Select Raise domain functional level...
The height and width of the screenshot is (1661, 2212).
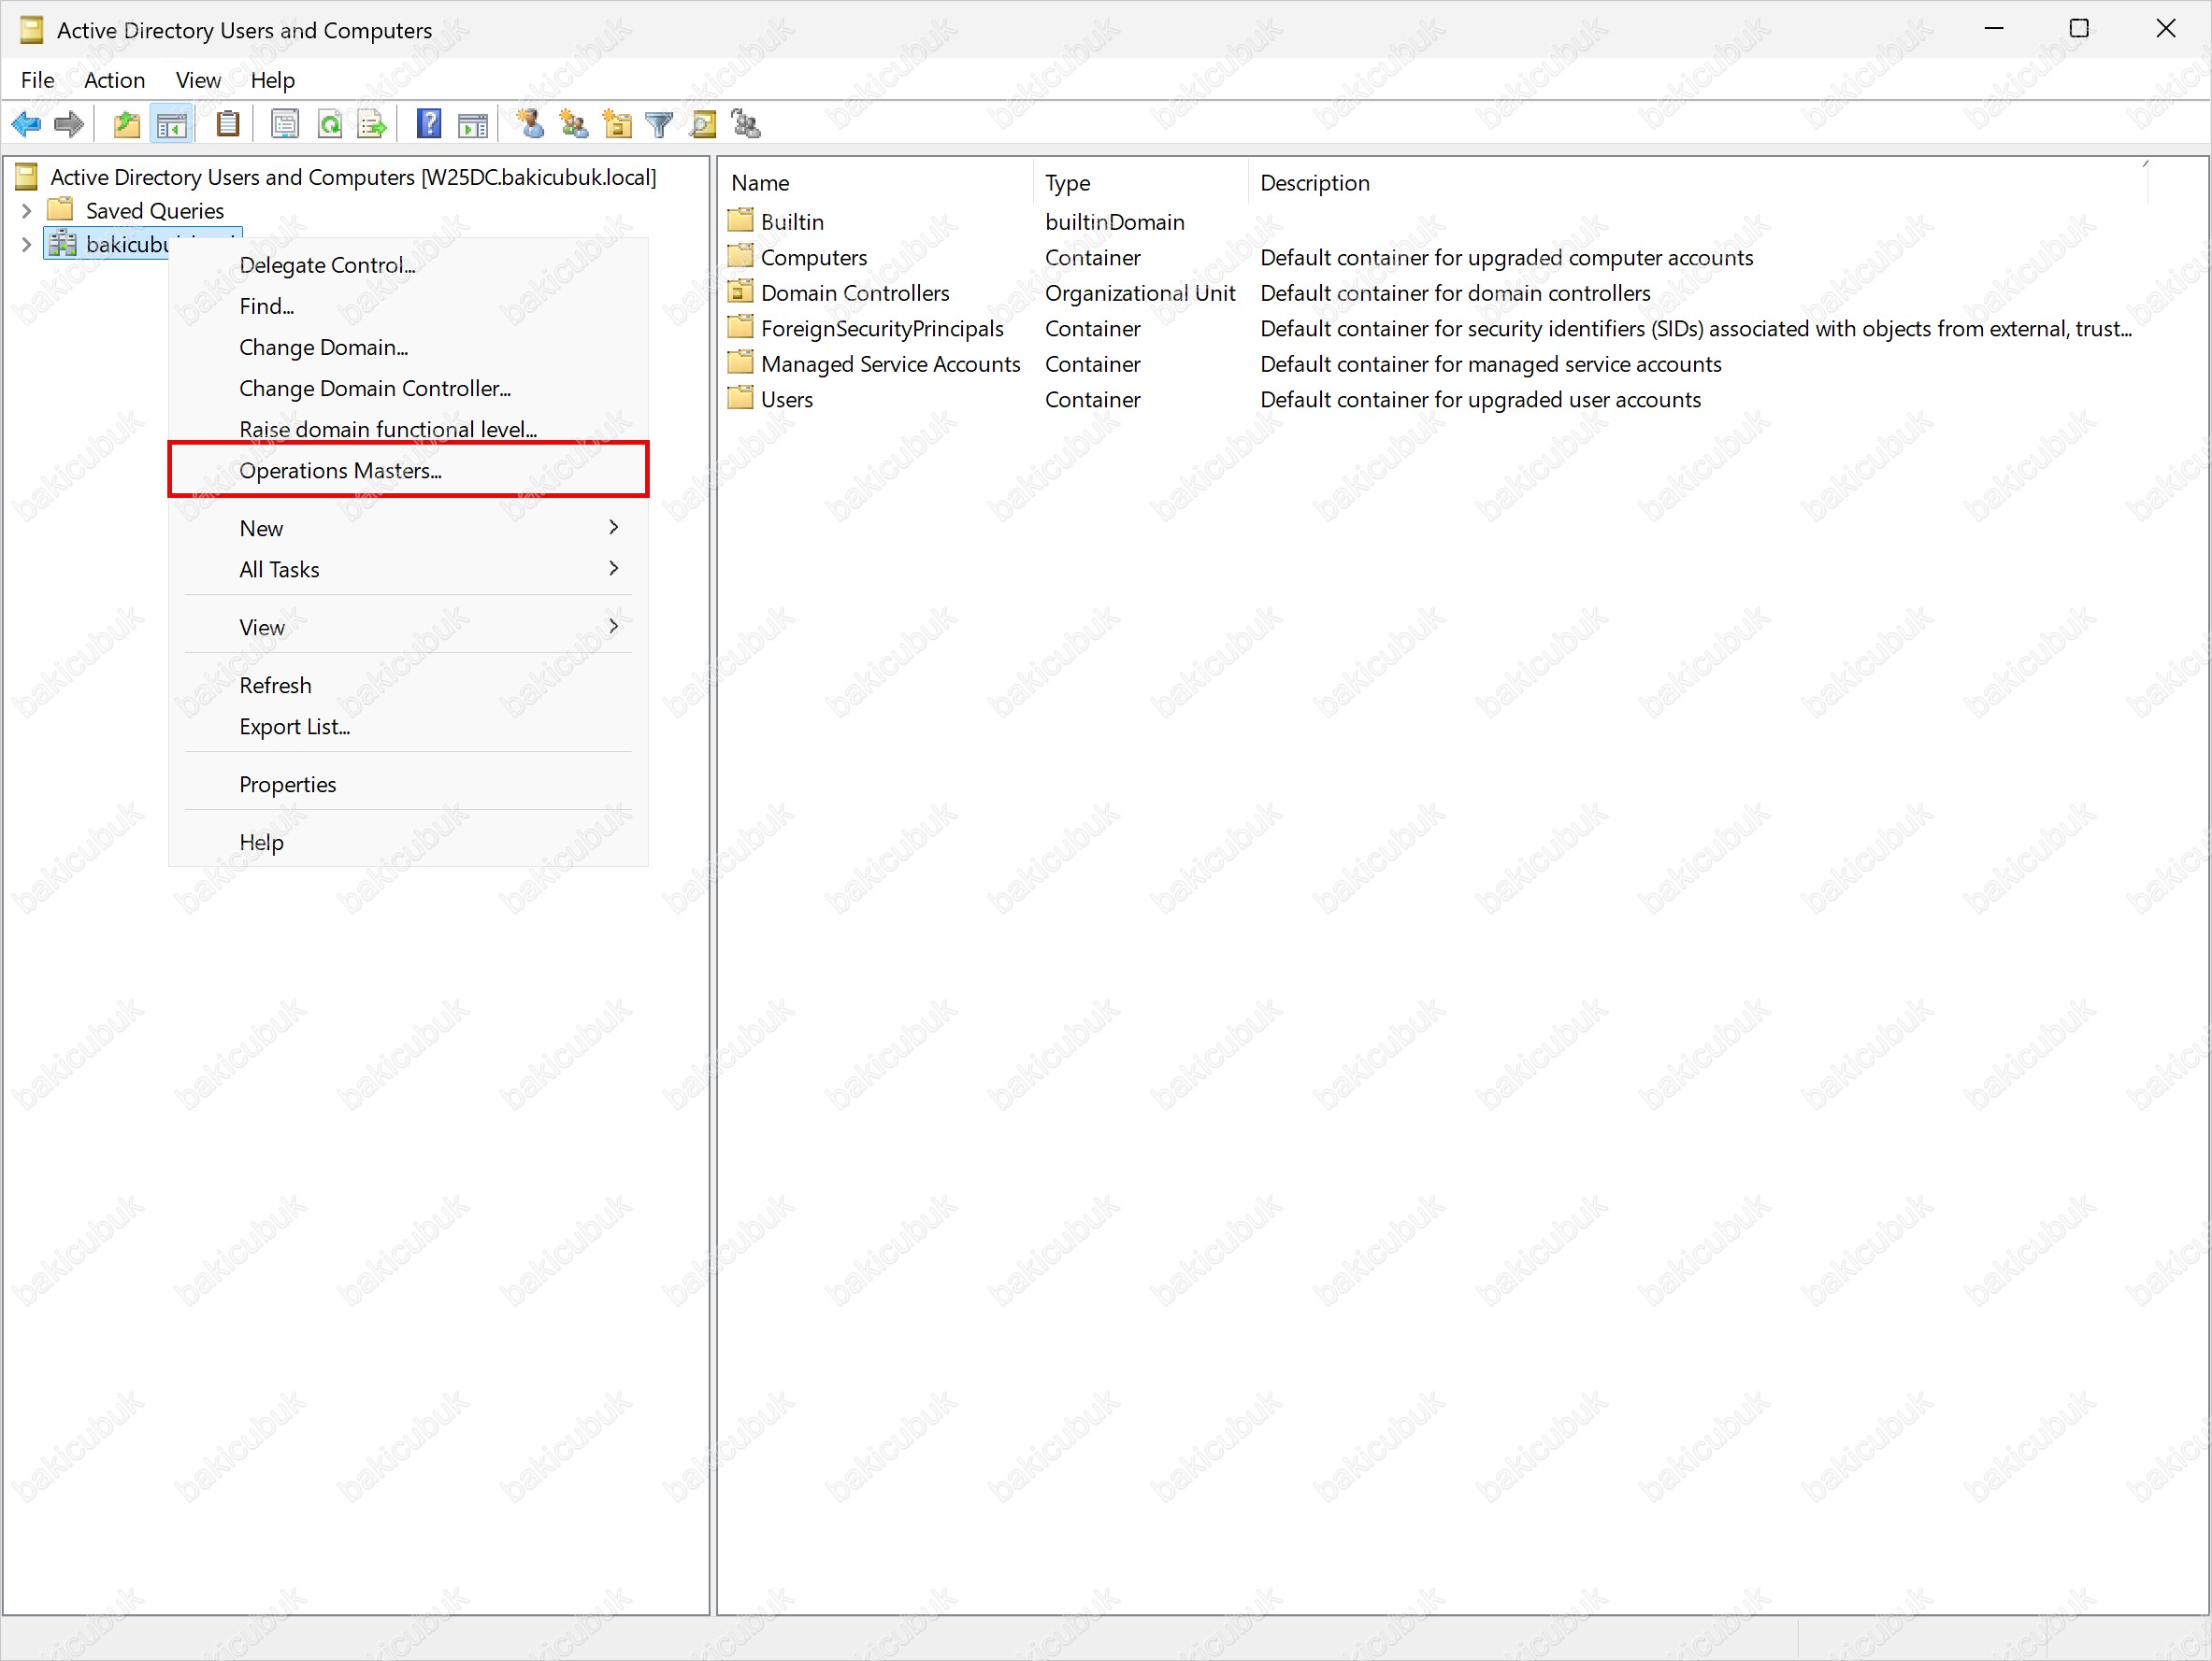[x=408, y=428]
